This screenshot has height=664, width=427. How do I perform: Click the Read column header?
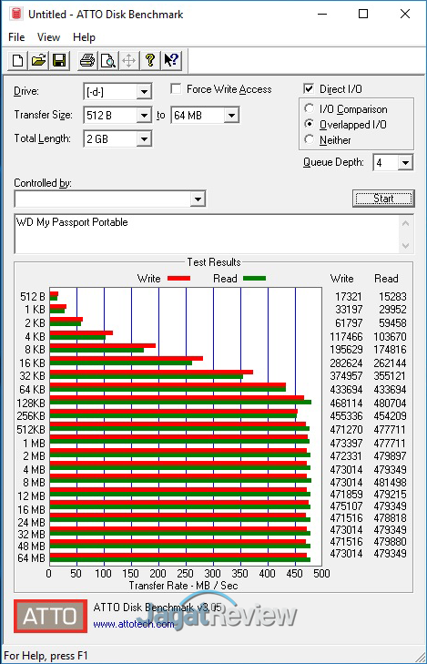(386, 279)
